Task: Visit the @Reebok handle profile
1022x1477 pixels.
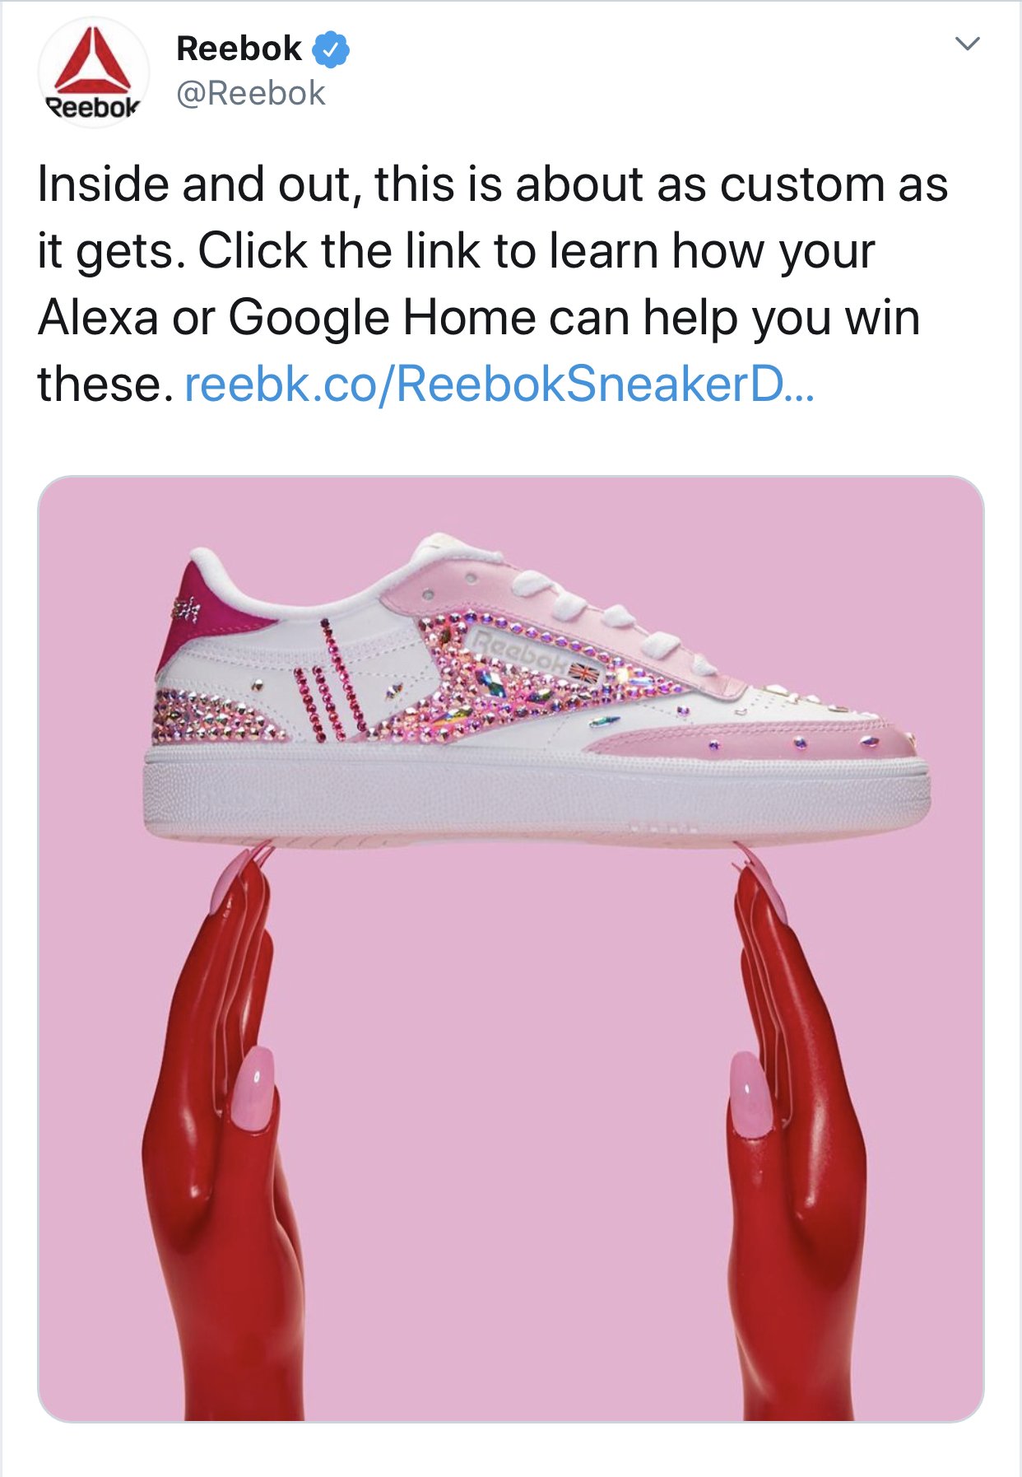Action: (251, 94)
